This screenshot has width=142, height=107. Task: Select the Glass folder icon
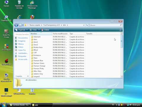(x=32, y=58)
